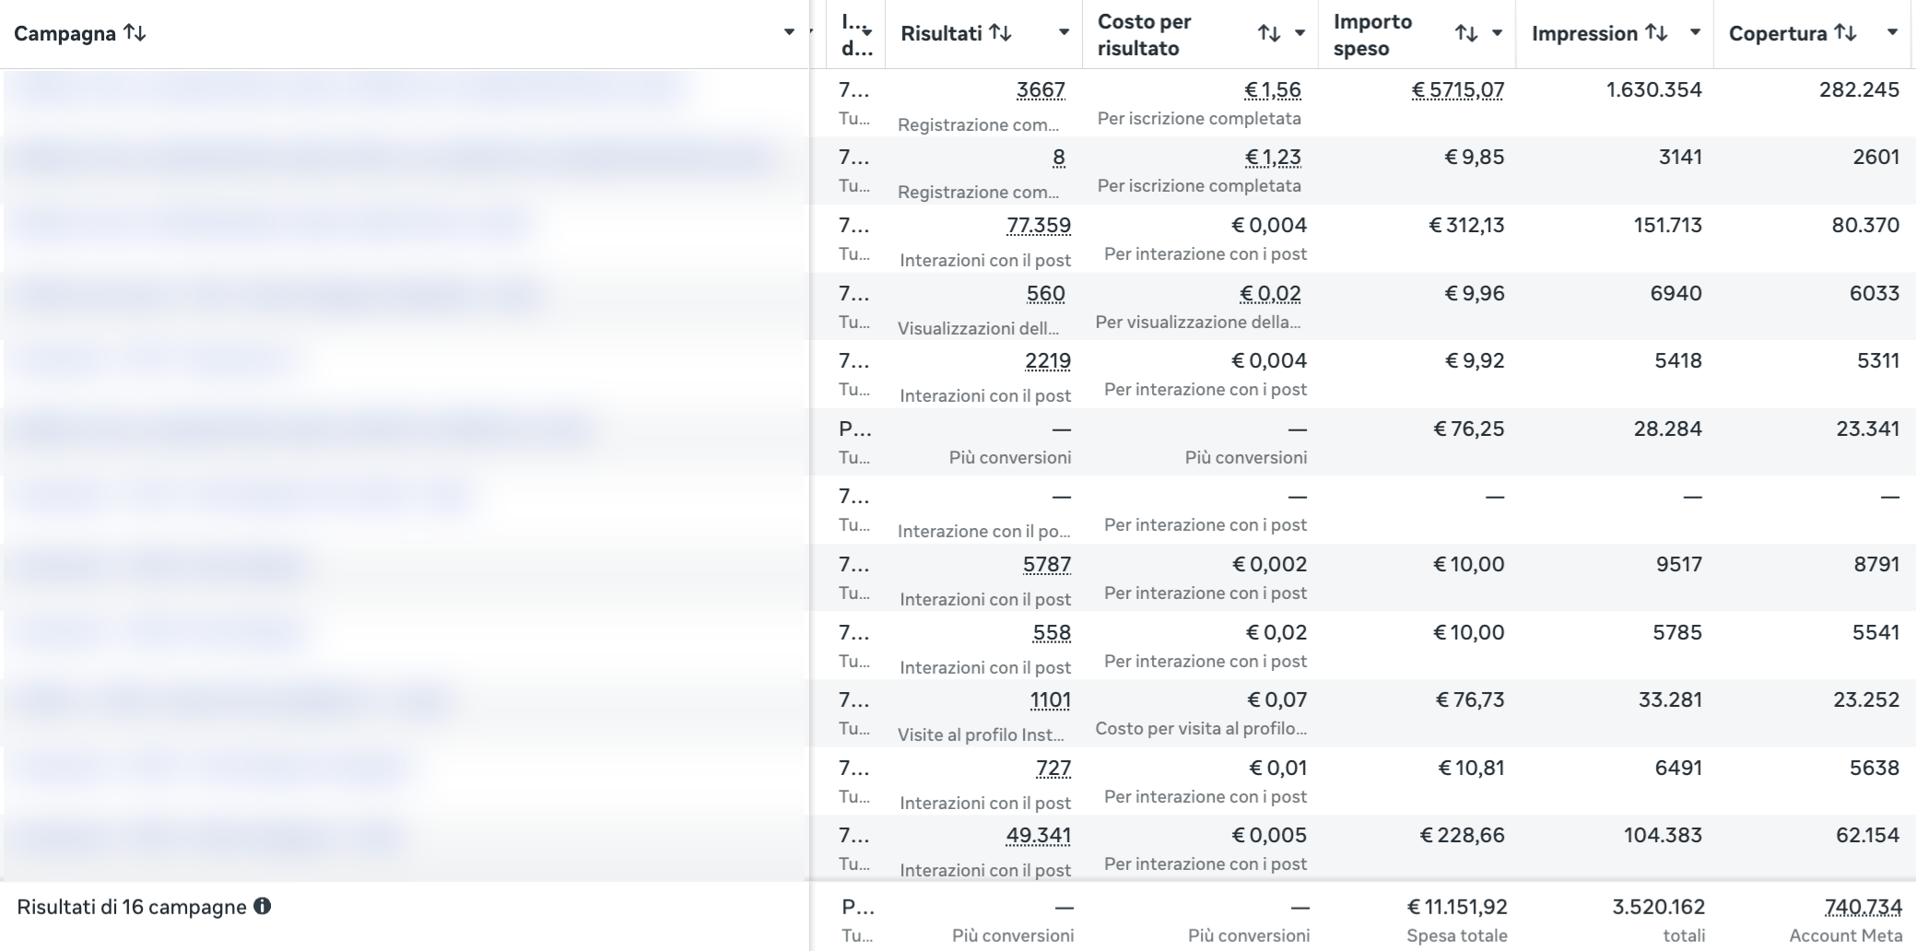The image size is (1916, 951).
Task: Open the Campagna column dropdown menu
Action: [789, 32]
